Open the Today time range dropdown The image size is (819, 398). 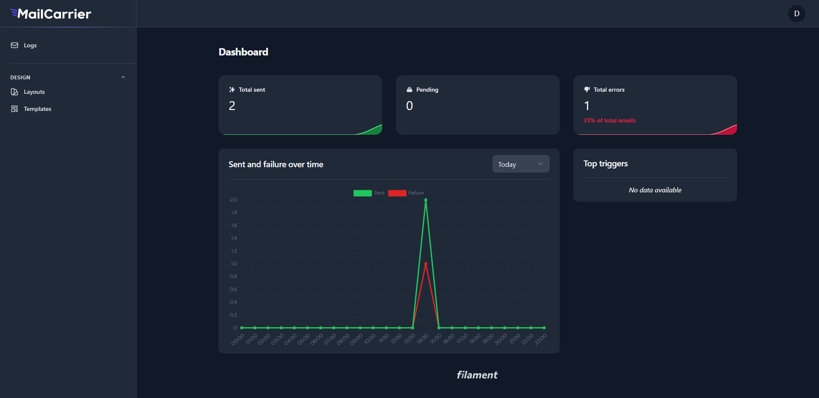(520, 164)
